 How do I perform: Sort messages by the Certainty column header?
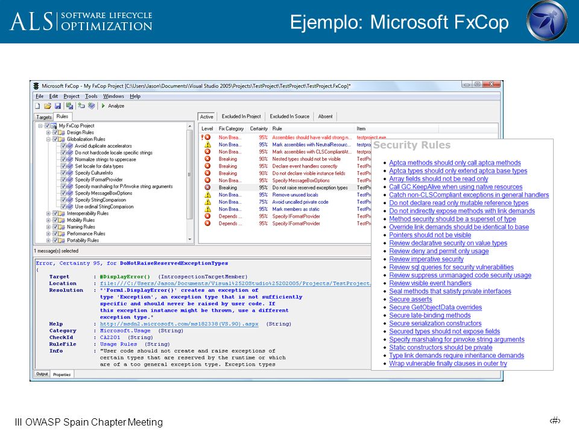tap(259, 129)
